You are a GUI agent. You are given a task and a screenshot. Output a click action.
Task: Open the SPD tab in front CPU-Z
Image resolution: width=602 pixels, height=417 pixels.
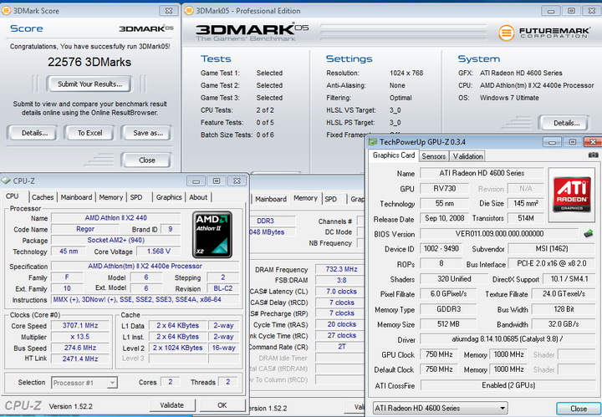click(x=136, y=197)
